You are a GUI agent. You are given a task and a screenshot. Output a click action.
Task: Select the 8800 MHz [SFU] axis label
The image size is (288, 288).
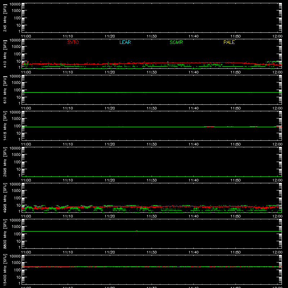[5, 234]
